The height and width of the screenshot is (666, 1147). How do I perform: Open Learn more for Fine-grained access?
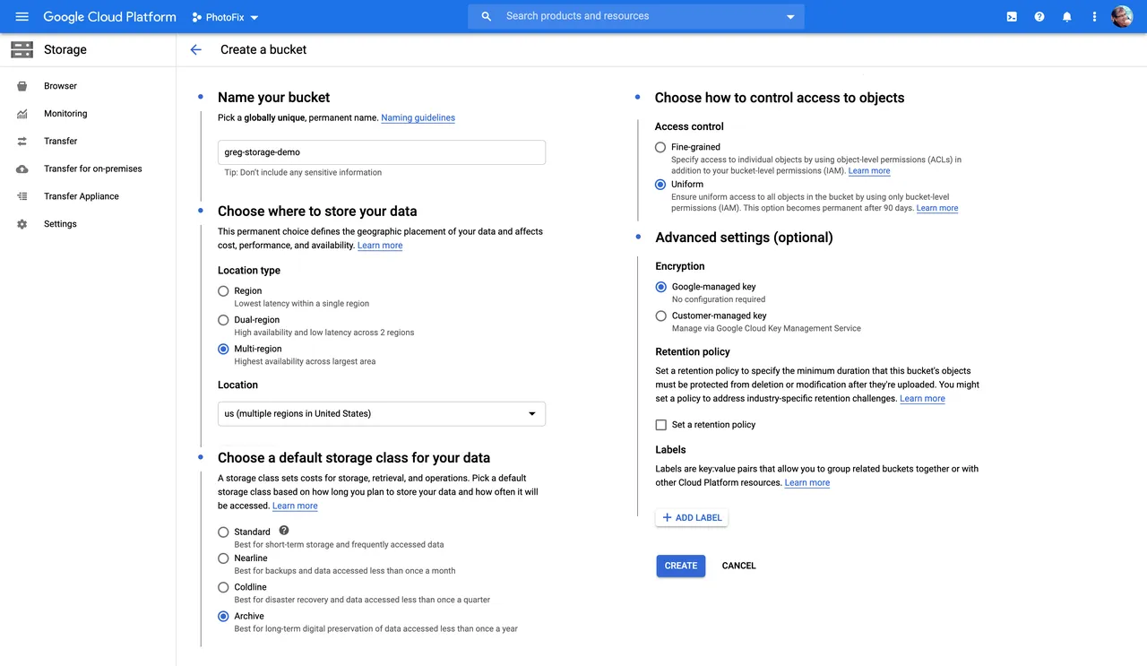pos(869,170)
